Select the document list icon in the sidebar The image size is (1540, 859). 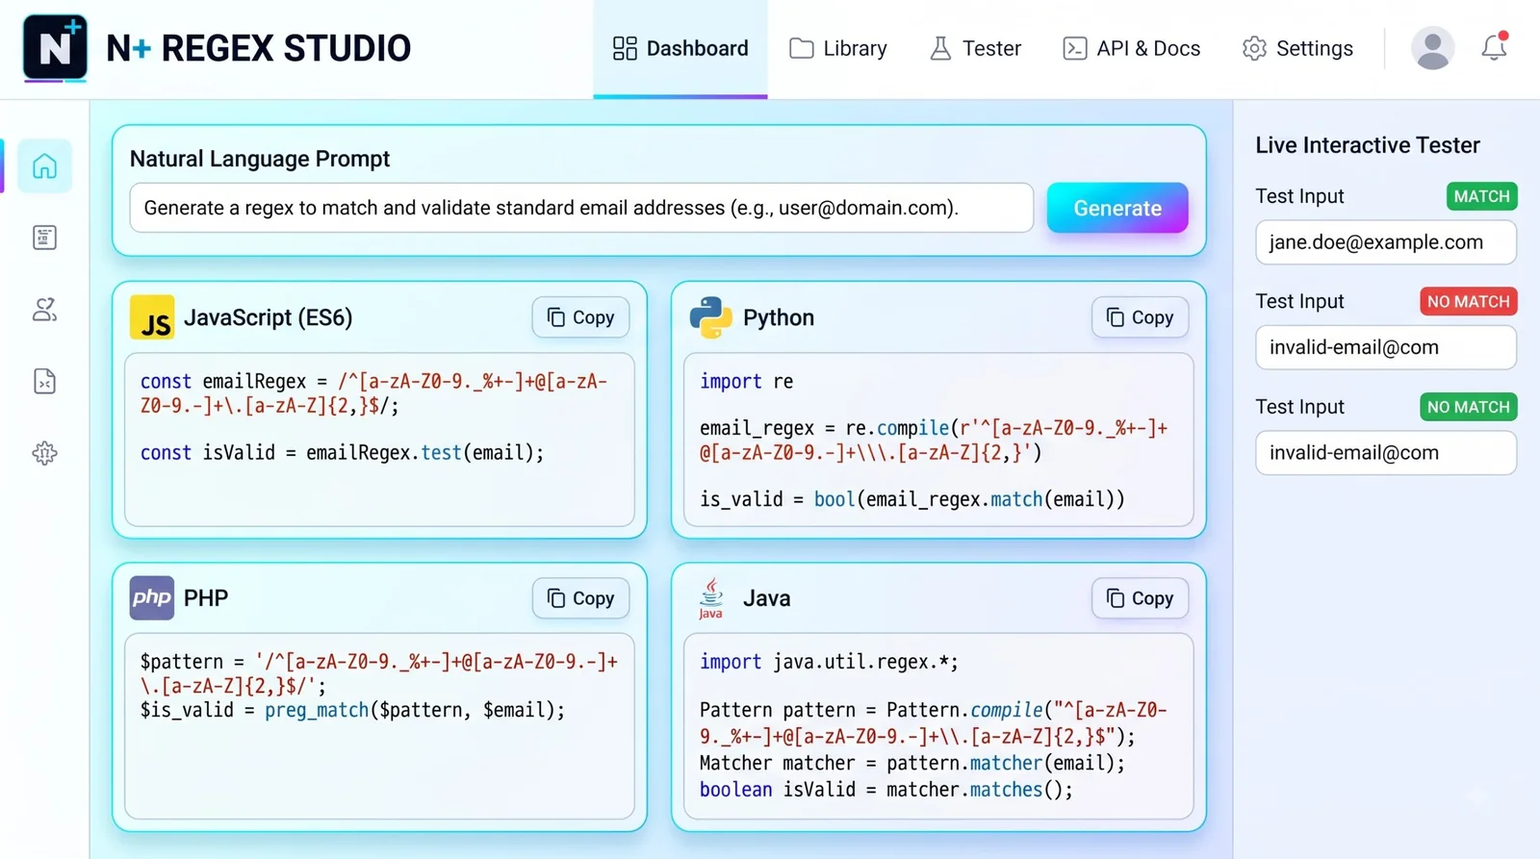[x=44, y=238]
